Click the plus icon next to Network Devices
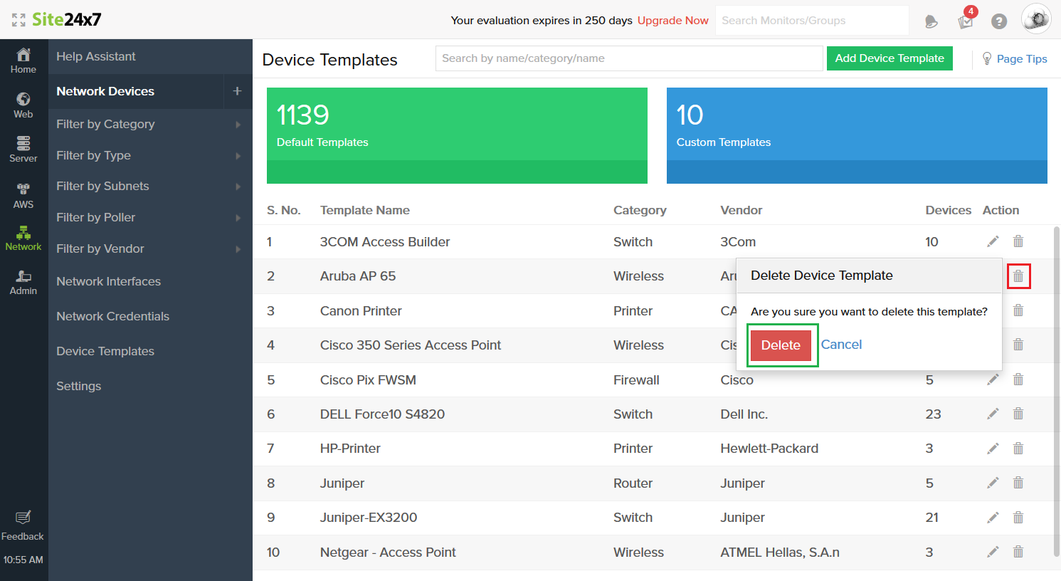Screen dimensions: 1061x581 tap(238, 91)
